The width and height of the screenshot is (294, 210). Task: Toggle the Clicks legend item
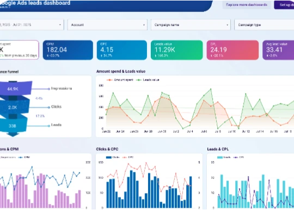(113, 157)
